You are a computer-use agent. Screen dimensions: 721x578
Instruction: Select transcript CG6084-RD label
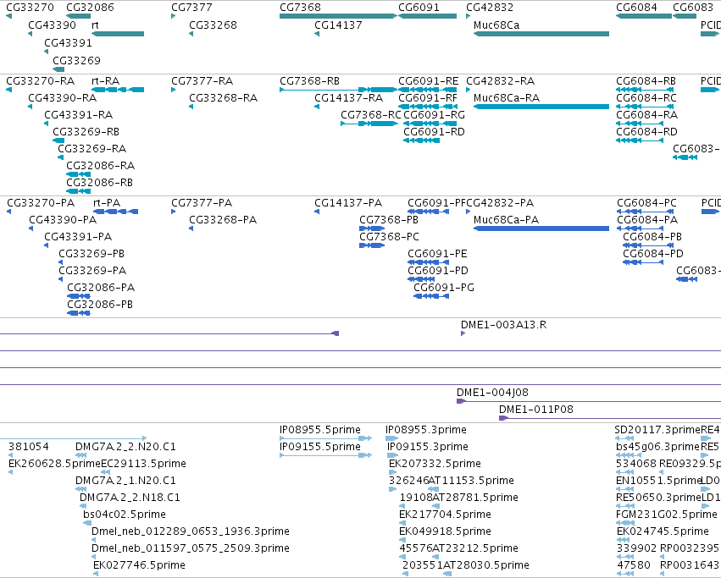(646, 132)
